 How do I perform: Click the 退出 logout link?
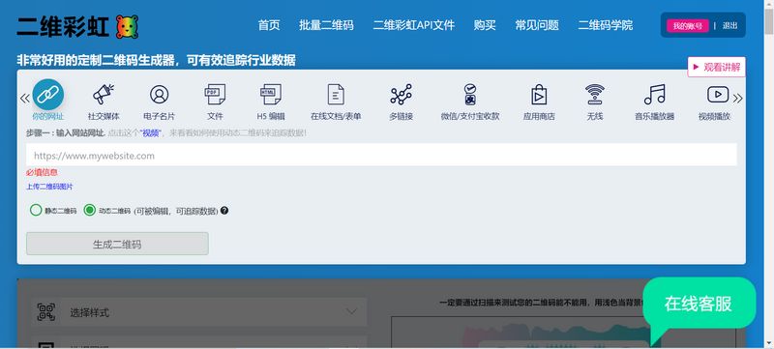(730, 26)
